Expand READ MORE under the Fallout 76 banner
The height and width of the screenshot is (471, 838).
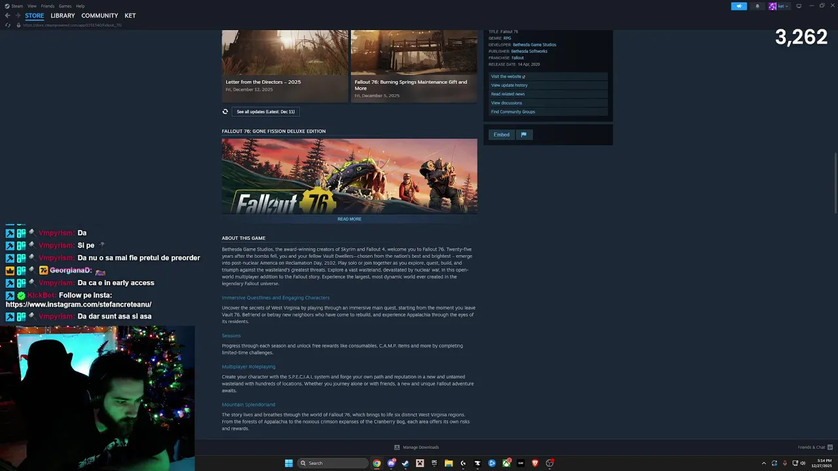coord(350,219)
